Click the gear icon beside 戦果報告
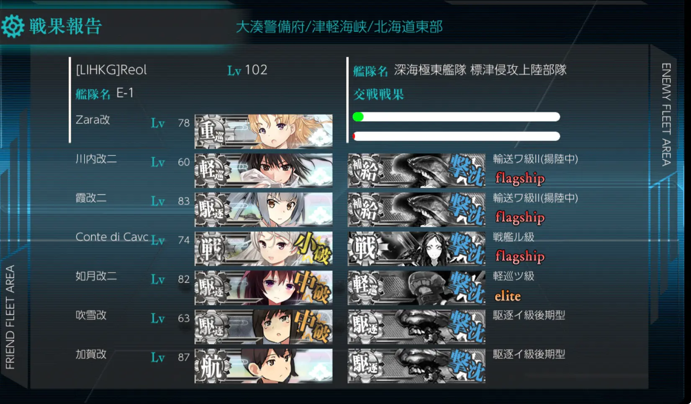Screen dimensions: 691x404 click(13, 26)
